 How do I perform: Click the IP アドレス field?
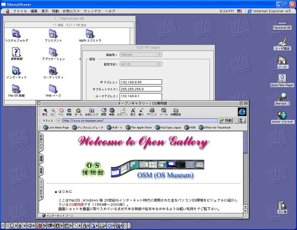pos(141,82)
